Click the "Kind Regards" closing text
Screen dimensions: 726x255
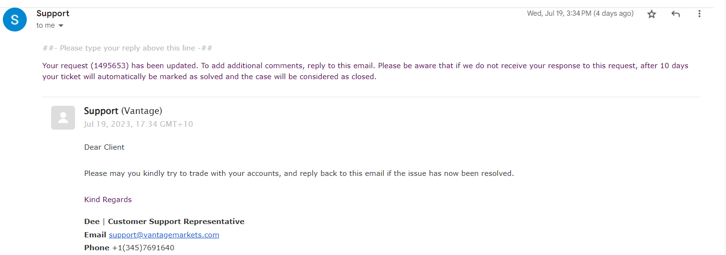108,199
